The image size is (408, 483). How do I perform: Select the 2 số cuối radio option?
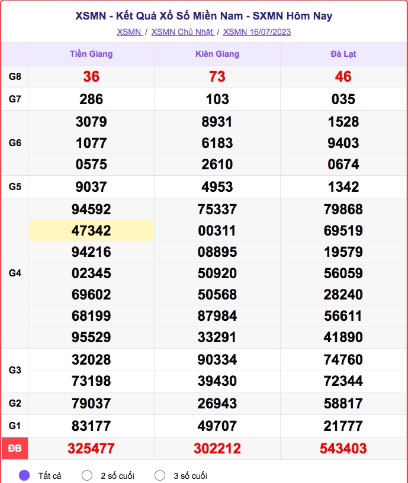click(x=87, y=475)
